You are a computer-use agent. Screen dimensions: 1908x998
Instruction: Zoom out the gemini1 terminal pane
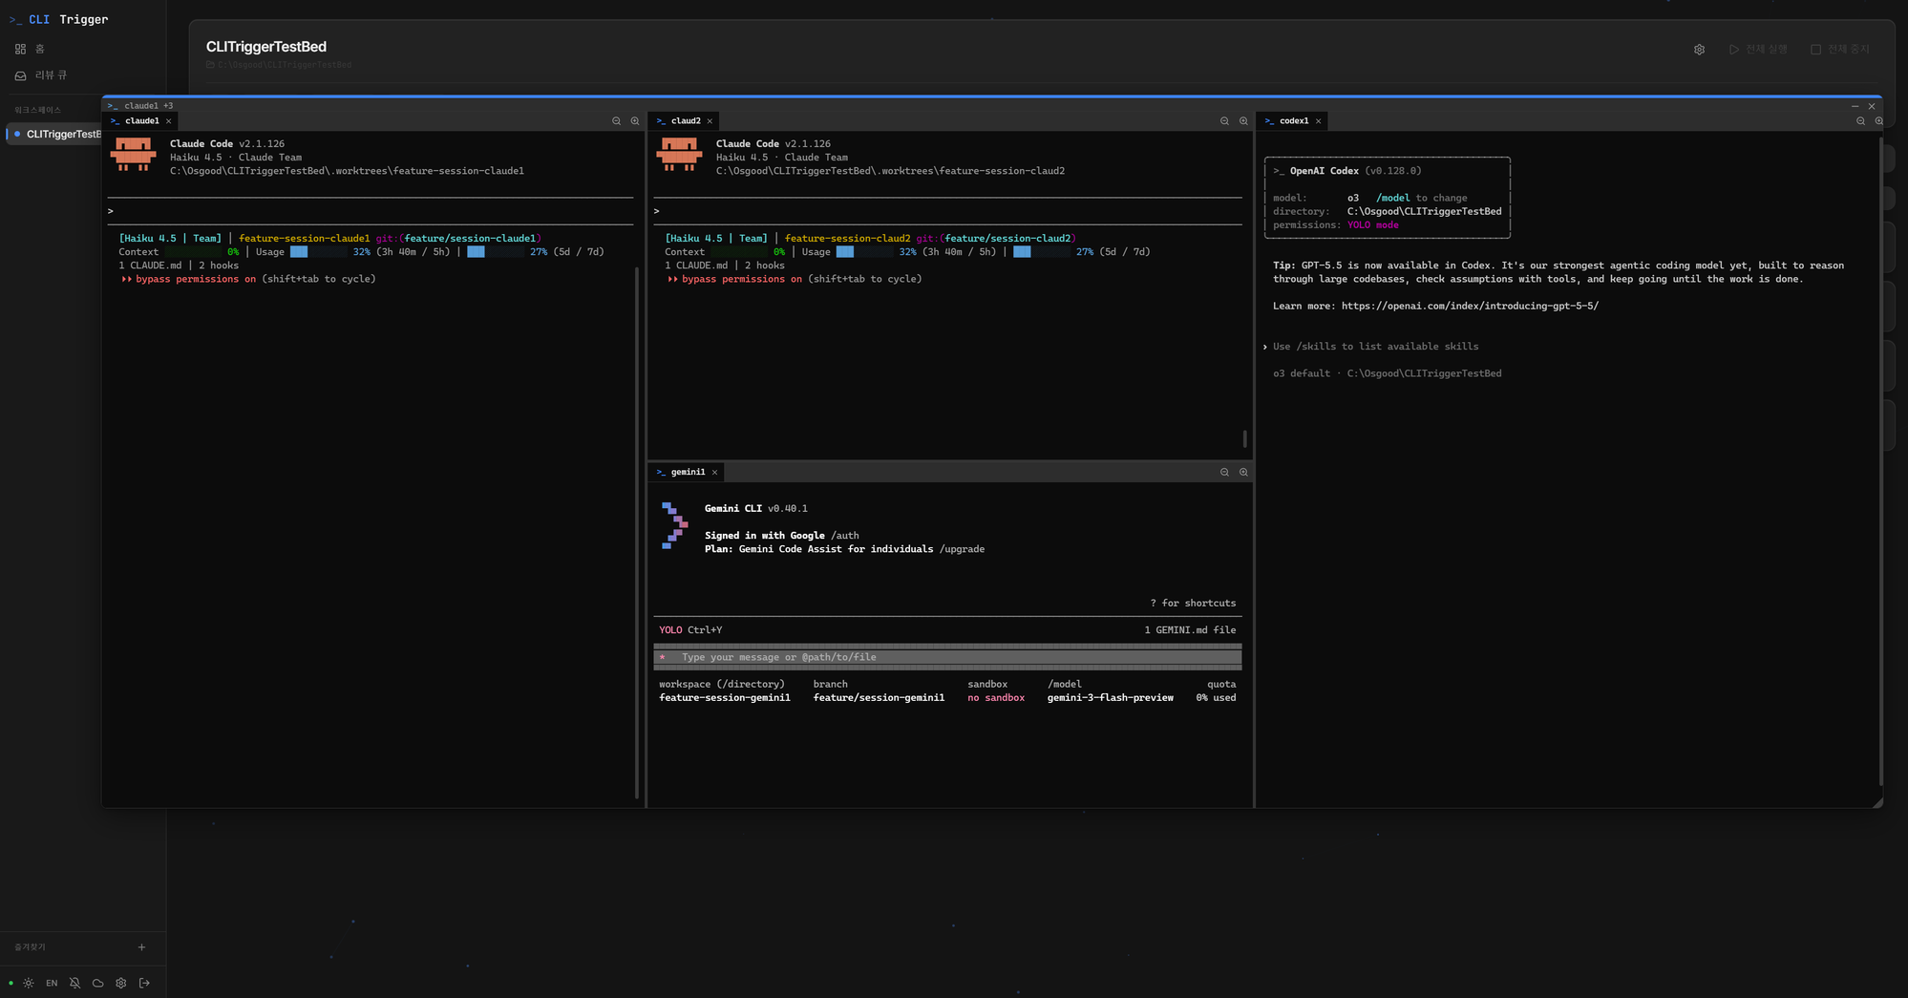(1224, 472)
